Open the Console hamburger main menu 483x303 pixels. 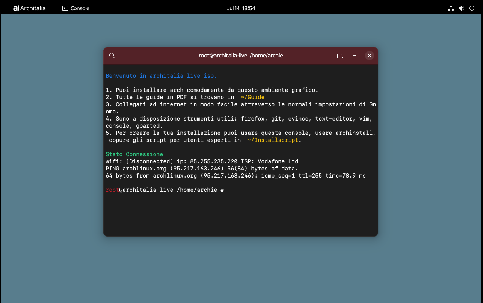[x=355, y=56]
